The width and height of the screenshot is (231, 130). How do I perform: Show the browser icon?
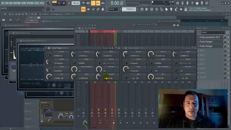click(x=161, y=9)
